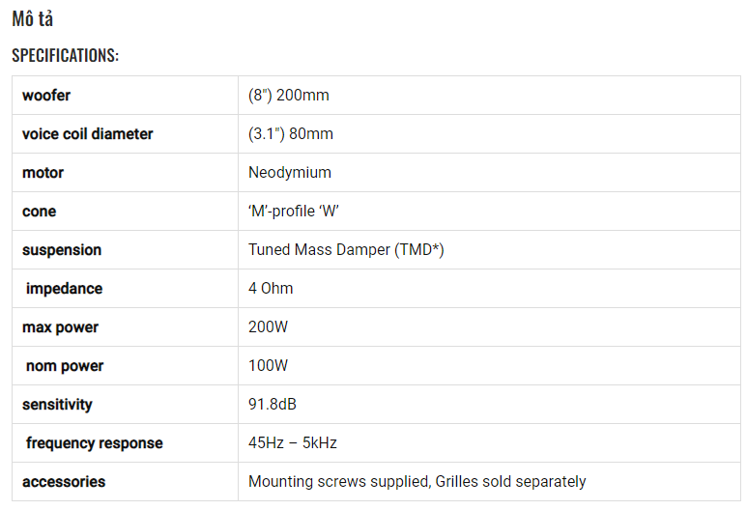Click the impedance row label
Image resolution: width=747 pixels, height=510 pixels.
tap(65, 289)
